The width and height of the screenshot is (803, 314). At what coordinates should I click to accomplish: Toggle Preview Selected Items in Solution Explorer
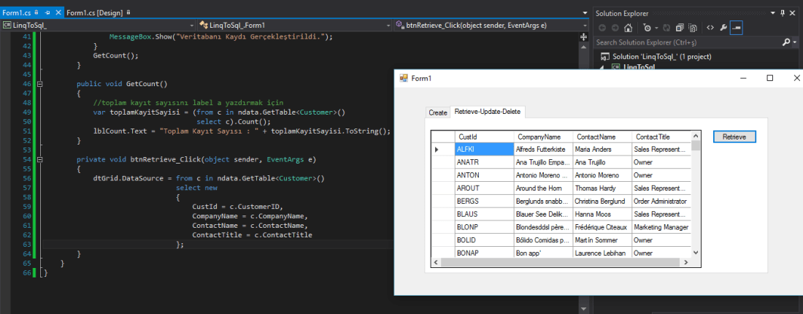coord(737,28)
